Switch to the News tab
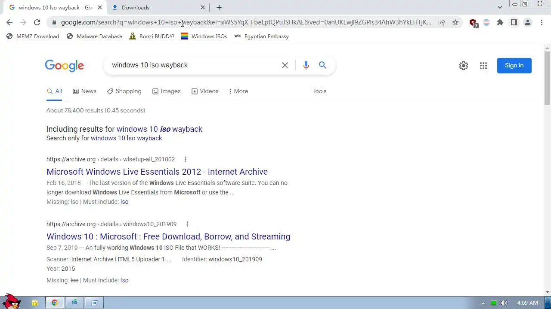The width and height of the screenshot is (551, 309). (84, 91)
